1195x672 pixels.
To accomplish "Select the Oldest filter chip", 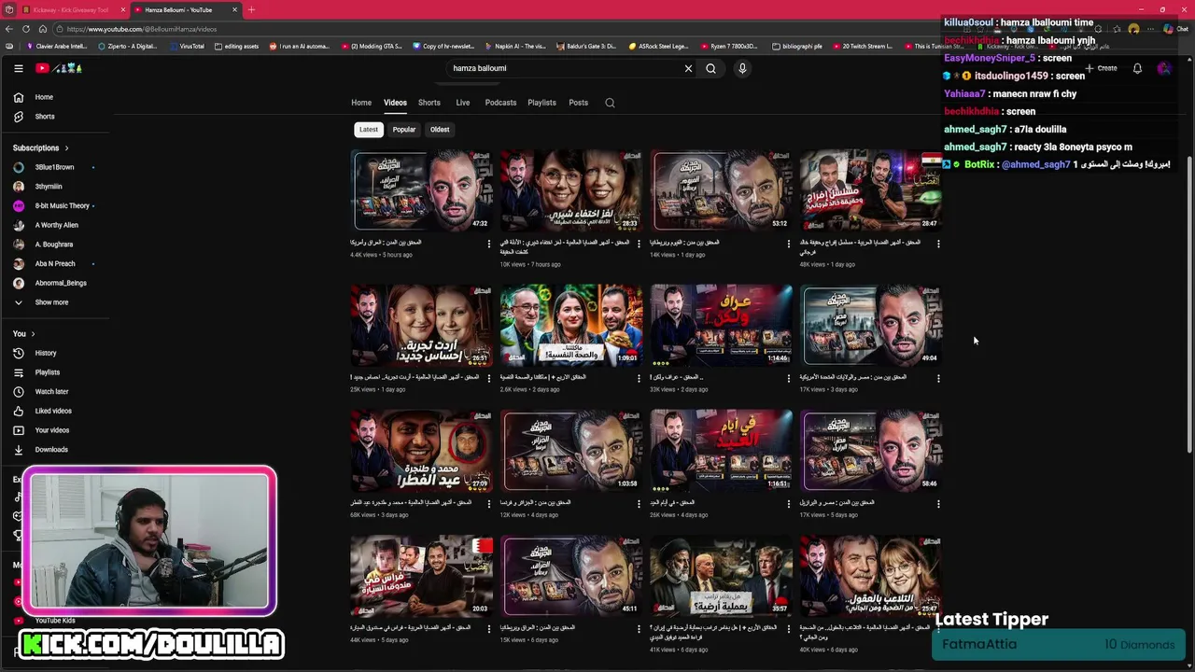I will click(x=440, y=130).
